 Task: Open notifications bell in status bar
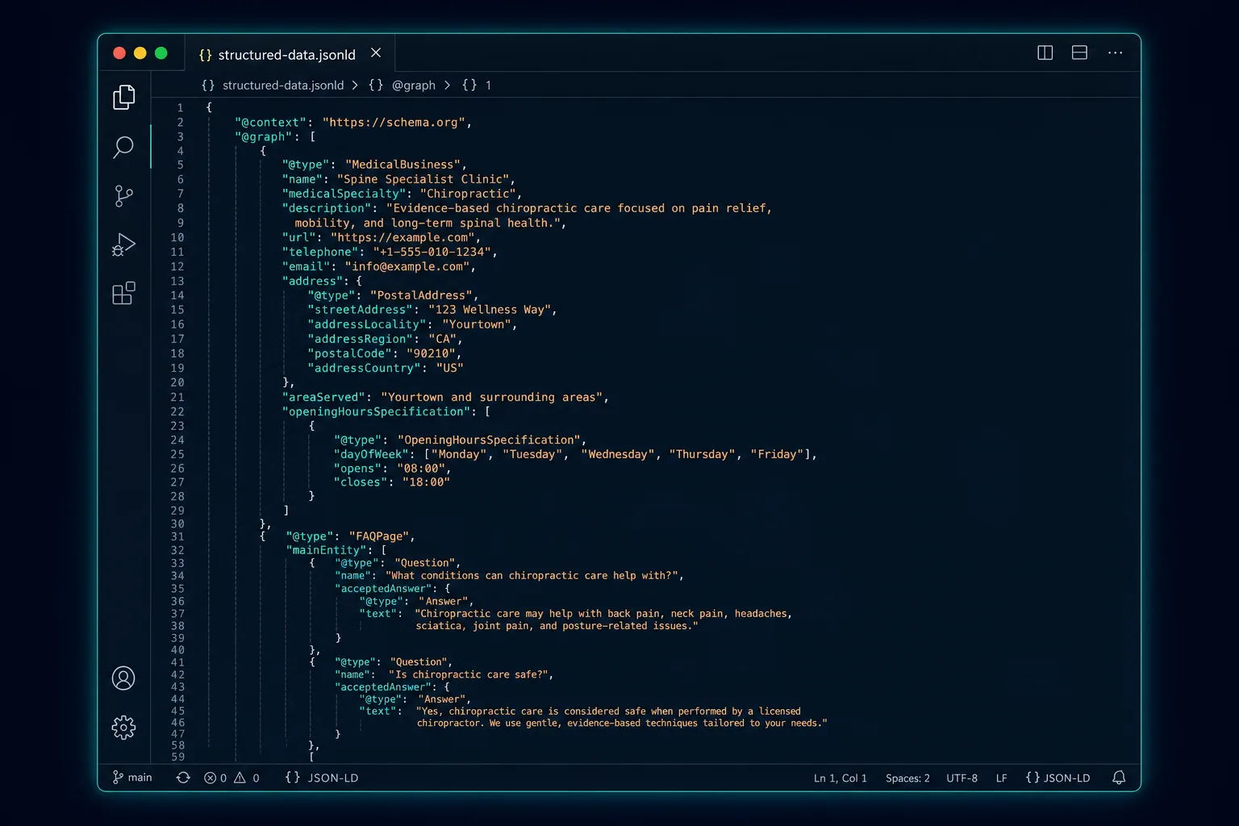(x=1119, y=778)
